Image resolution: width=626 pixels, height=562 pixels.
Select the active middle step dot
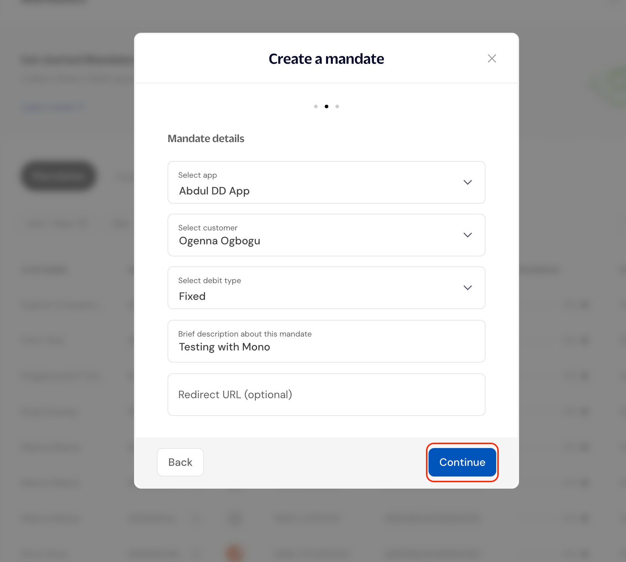(327, 106)
